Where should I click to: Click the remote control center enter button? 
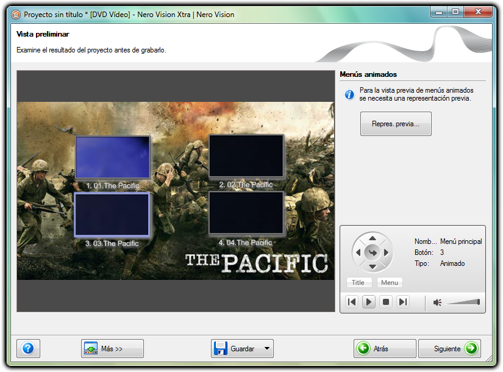pos(373,252)
